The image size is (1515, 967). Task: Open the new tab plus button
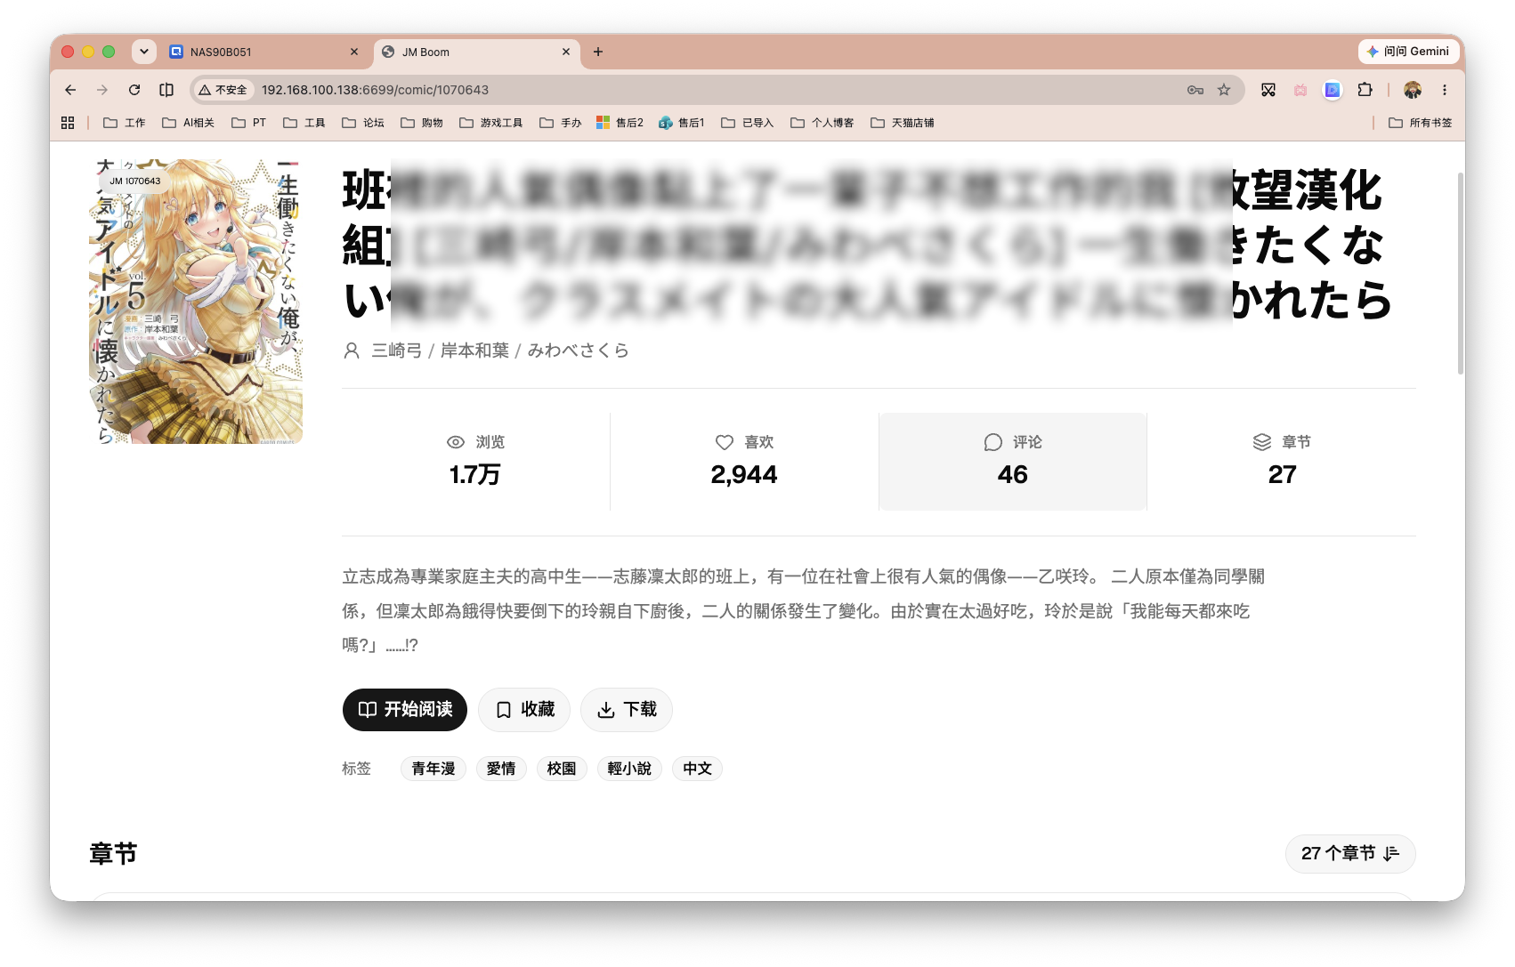point(598,52)
